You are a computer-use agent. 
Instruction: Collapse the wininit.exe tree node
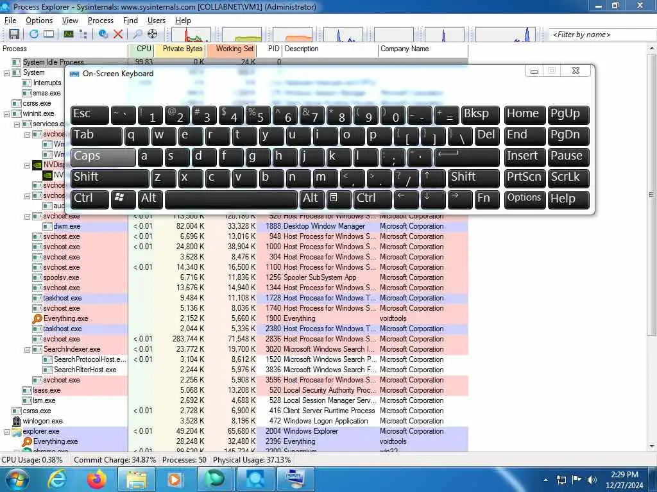6,114
